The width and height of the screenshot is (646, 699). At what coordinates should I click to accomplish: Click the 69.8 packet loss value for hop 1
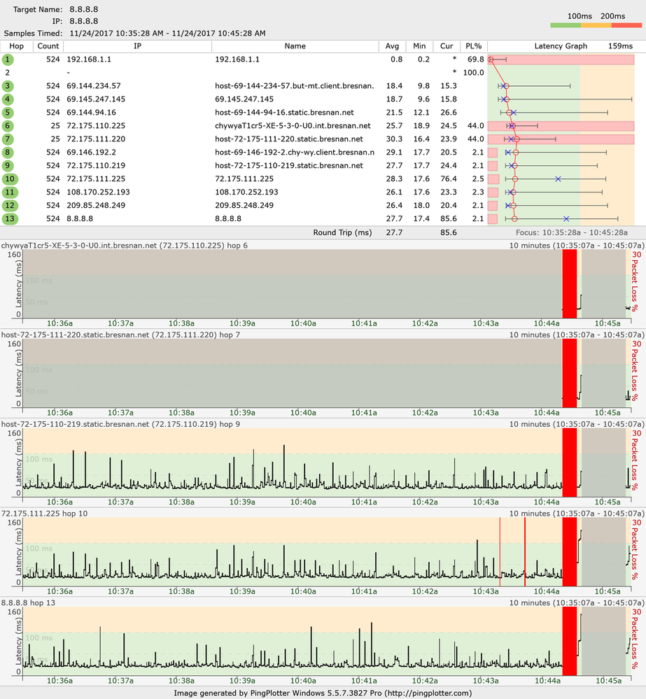point(476,59)
